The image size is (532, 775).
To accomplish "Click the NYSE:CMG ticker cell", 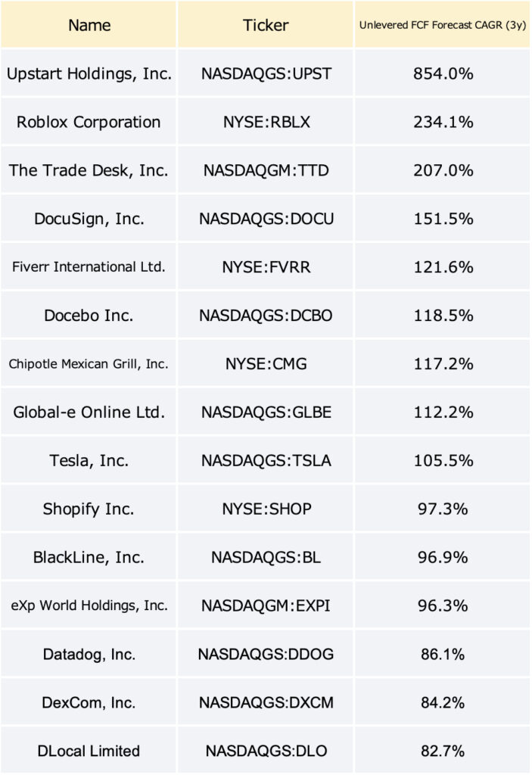I will [266, 364].
